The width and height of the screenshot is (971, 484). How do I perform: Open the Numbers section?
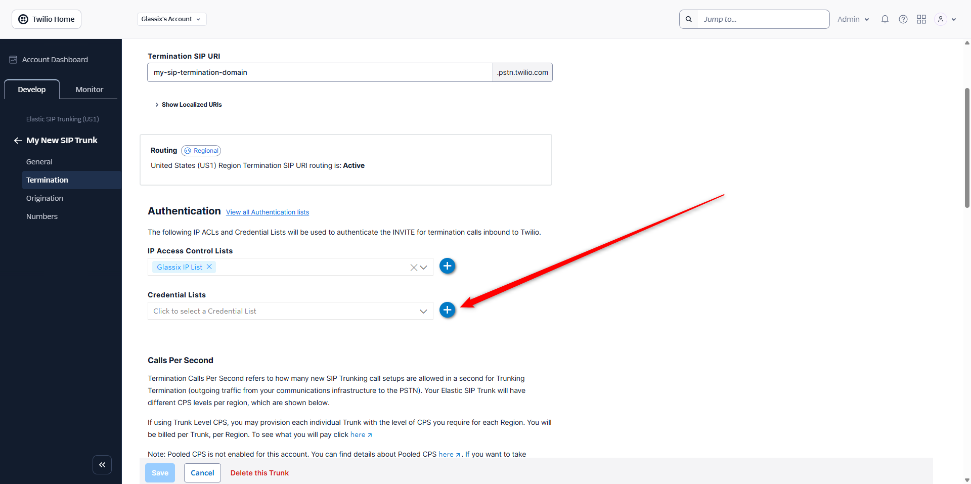(42, 216)
